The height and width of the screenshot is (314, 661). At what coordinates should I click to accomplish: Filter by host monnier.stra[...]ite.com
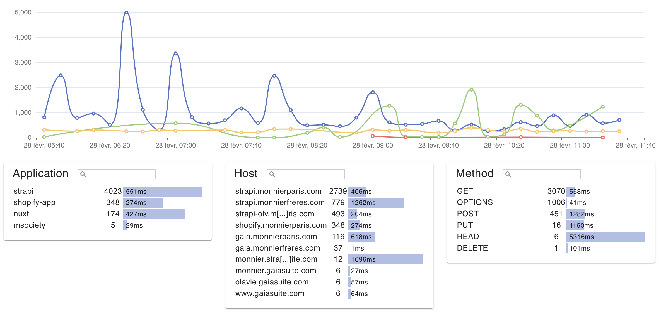click(329, 259)
